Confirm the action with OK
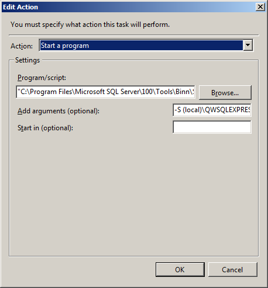268x288 pixels. pos(180,270)
